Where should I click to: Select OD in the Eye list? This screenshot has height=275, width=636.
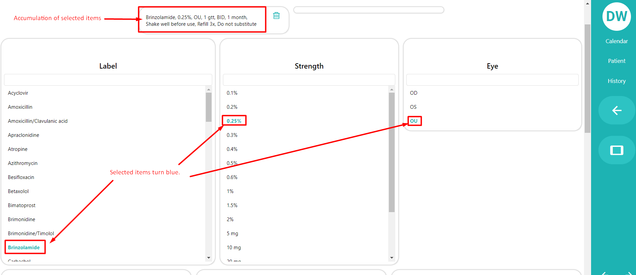(x=414, y=93)
